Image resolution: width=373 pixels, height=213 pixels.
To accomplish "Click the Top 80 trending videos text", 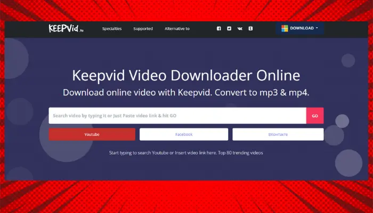I will point(240,153).
